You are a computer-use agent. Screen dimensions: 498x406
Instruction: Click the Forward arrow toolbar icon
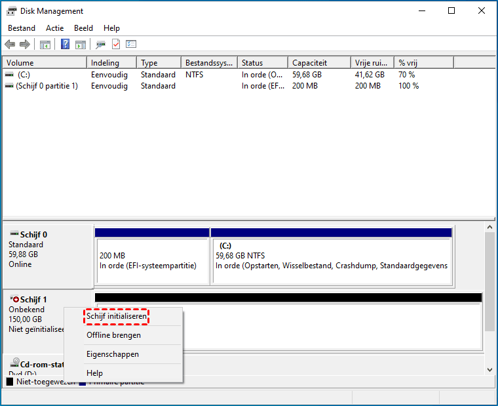25,45
